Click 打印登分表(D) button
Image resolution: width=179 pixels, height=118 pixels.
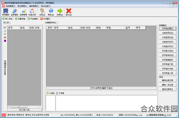[x=168, y=51]
